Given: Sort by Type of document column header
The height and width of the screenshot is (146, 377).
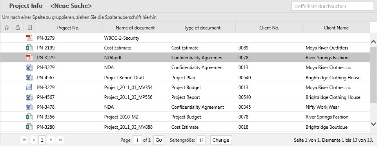Looking at the screenshot, I should [202, 27].
